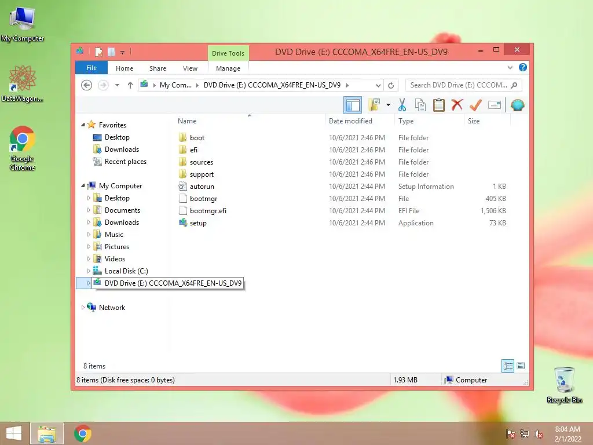Collapse the My Computer tree group
593x445 pixels.
click(x=83, y=186)
